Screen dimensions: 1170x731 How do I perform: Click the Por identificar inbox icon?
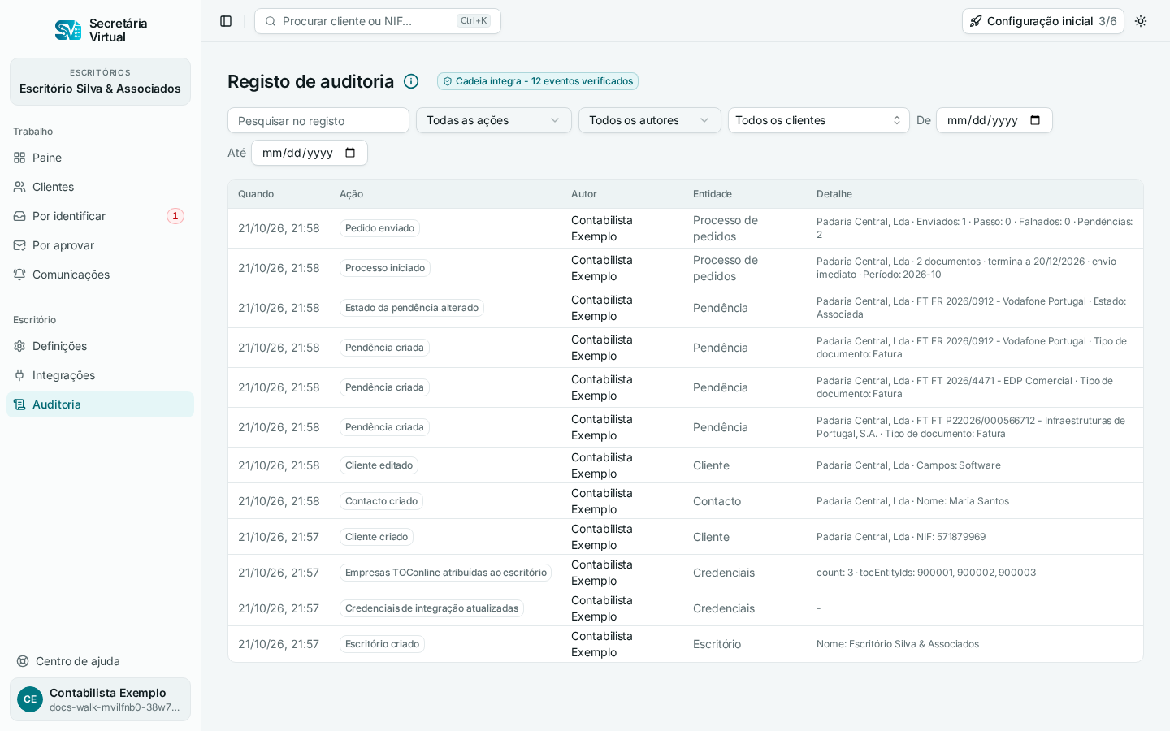click(x=19, y=216)
